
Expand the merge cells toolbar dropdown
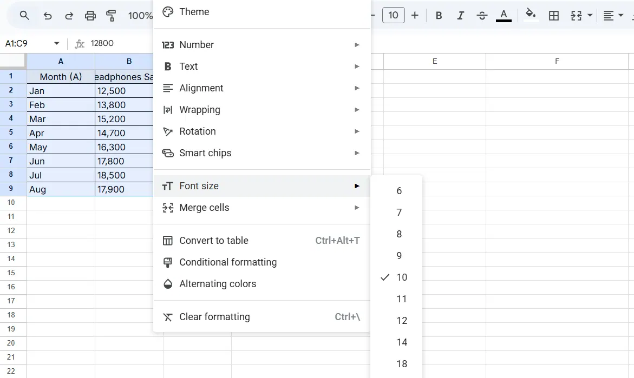click(x=590, y=16)
